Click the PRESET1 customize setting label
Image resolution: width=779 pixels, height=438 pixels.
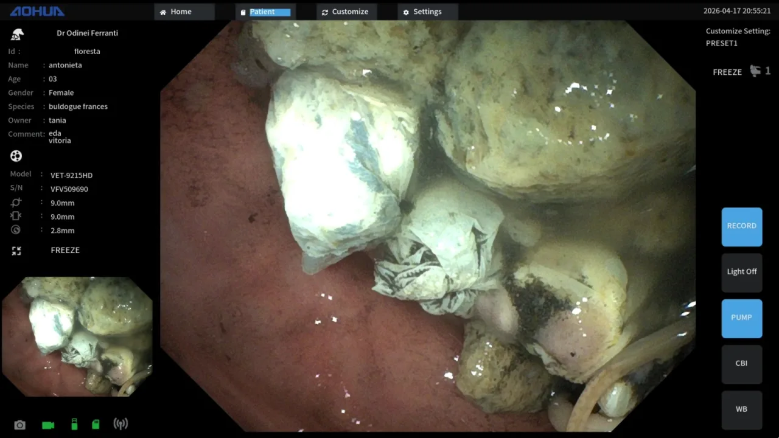721,43
